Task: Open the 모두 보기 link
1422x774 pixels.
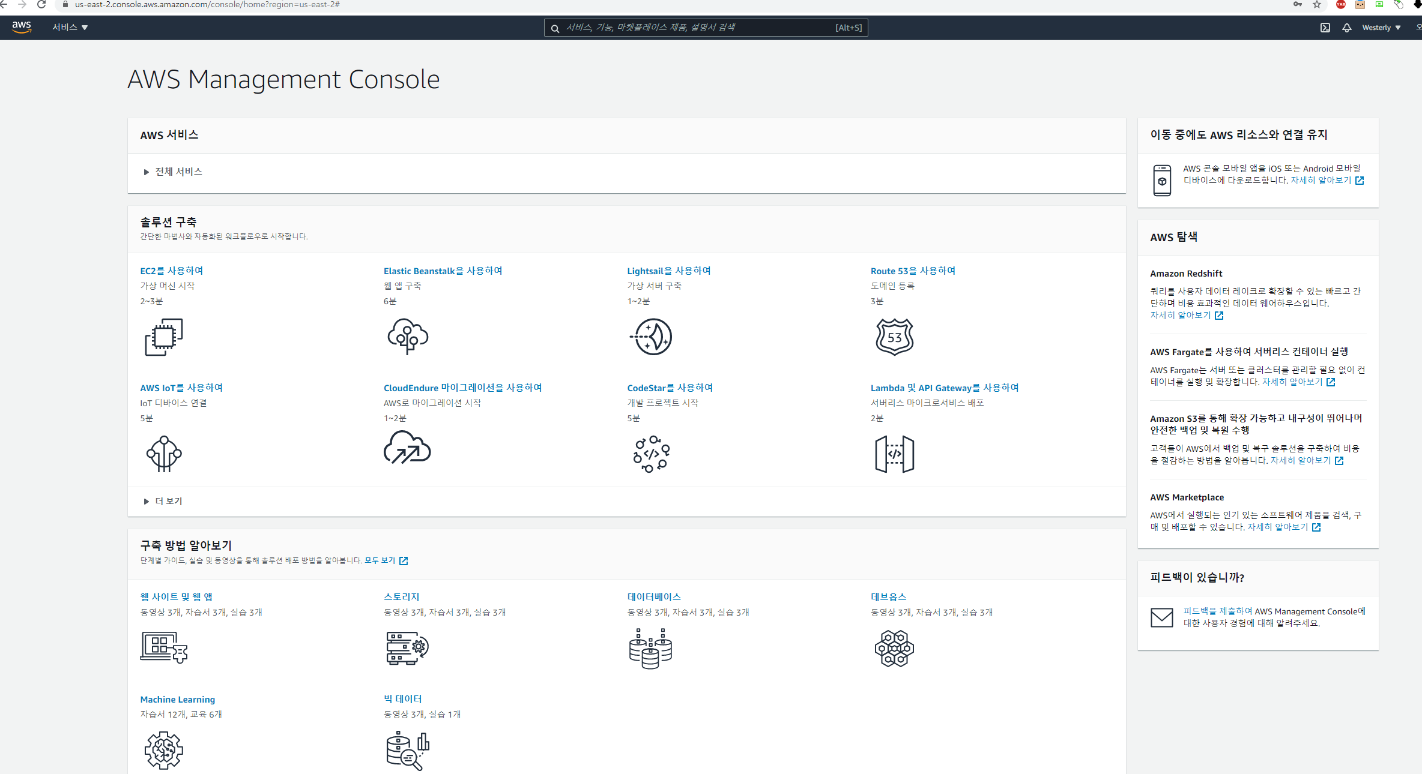Action: [387, 560]
